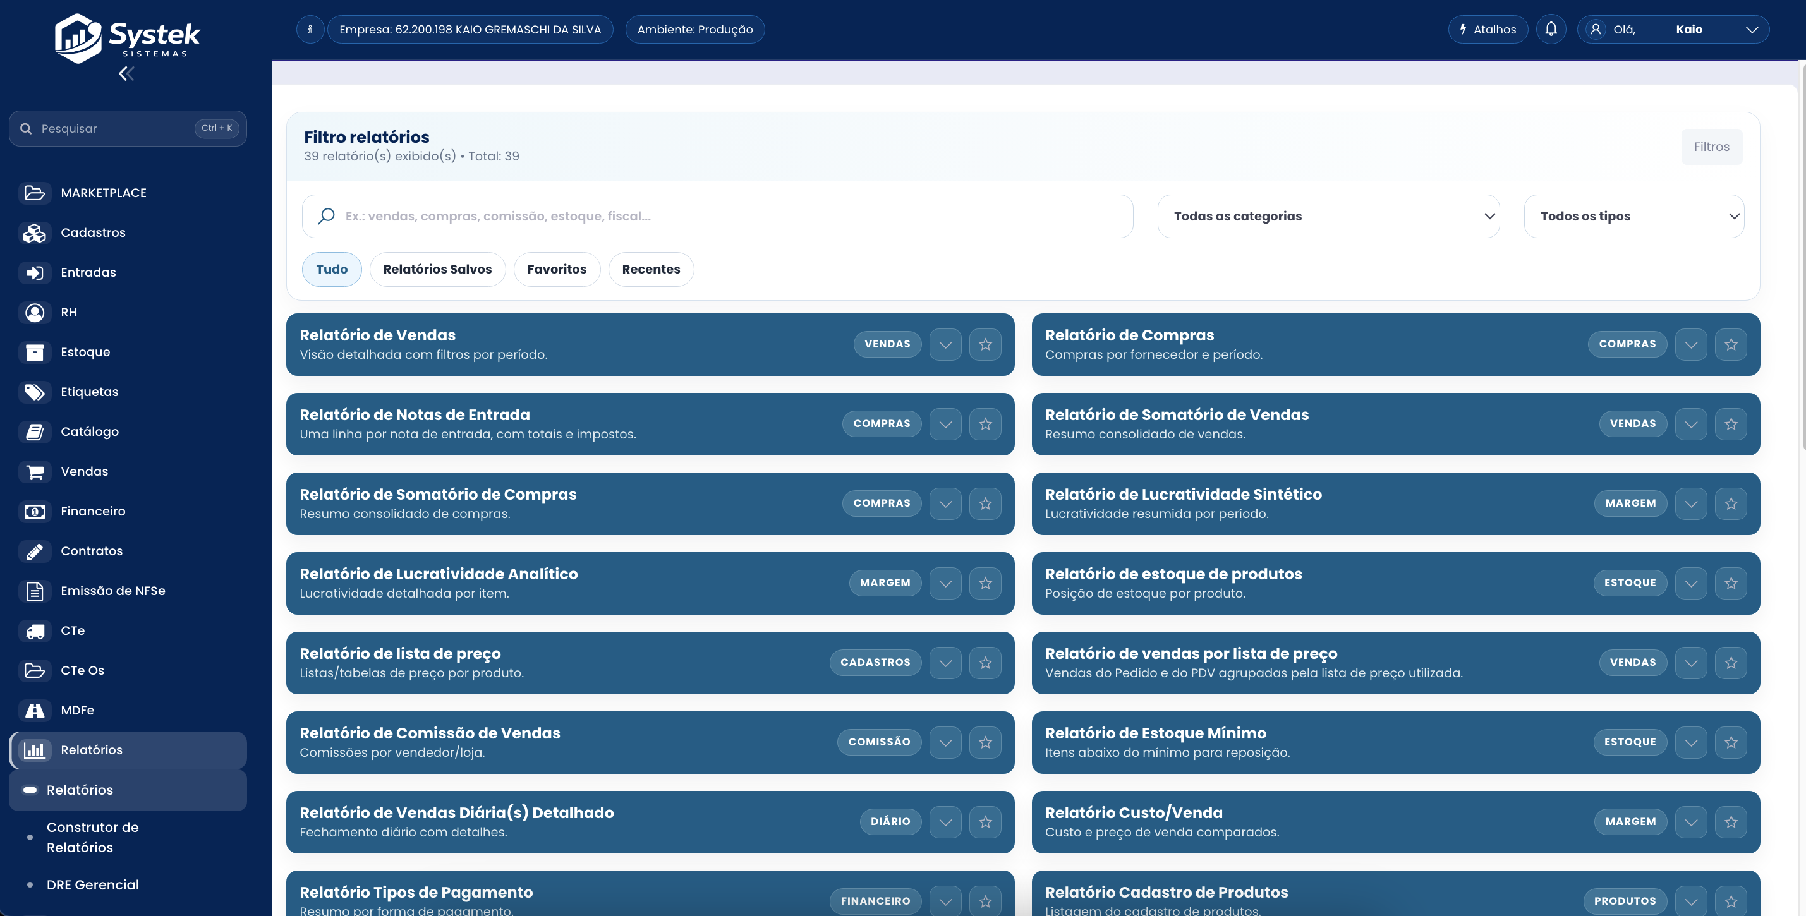
Task: Open the Todos os tipos dropdown
Action: tap(1633, 217)
